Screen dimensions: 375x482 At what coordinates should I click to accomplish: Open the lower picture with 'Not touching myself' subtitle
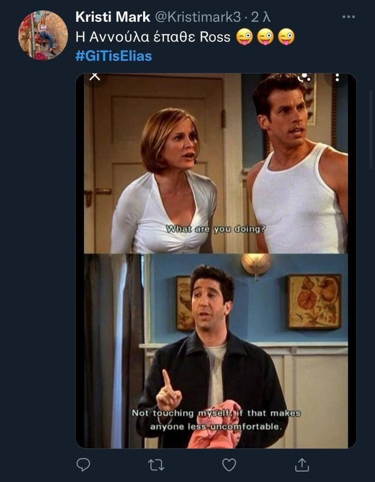216,351
